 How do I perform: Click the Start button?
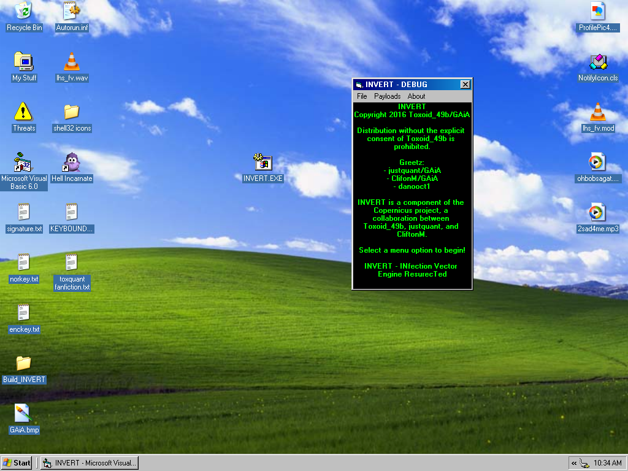pos(17,463)
